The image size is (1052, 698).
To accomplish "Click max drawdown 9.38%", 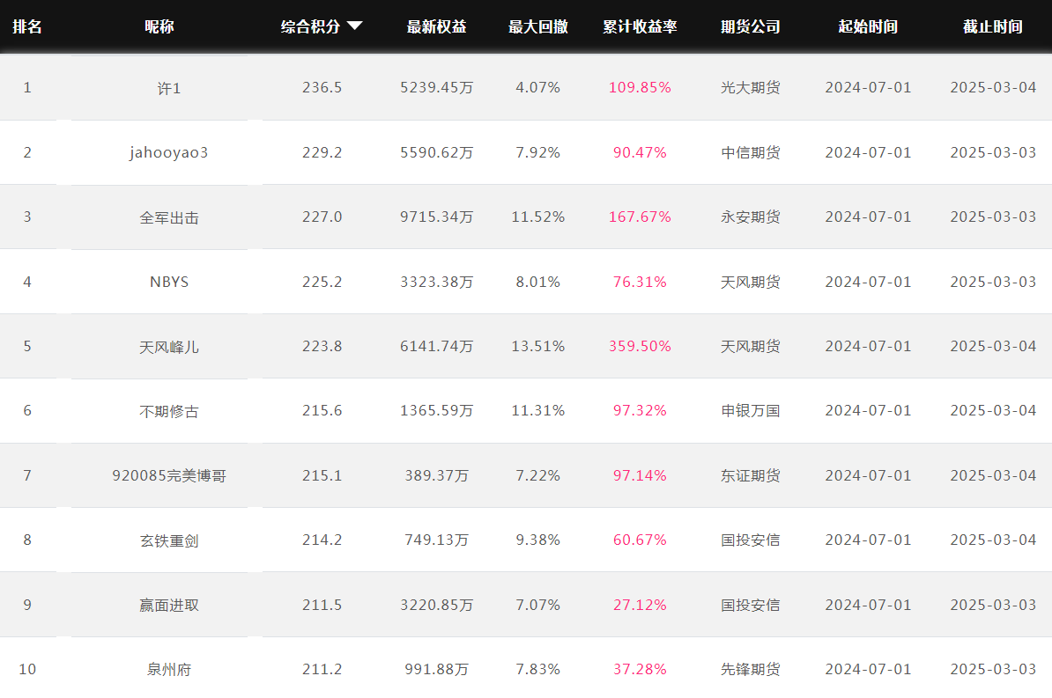I will coord(538,540).
